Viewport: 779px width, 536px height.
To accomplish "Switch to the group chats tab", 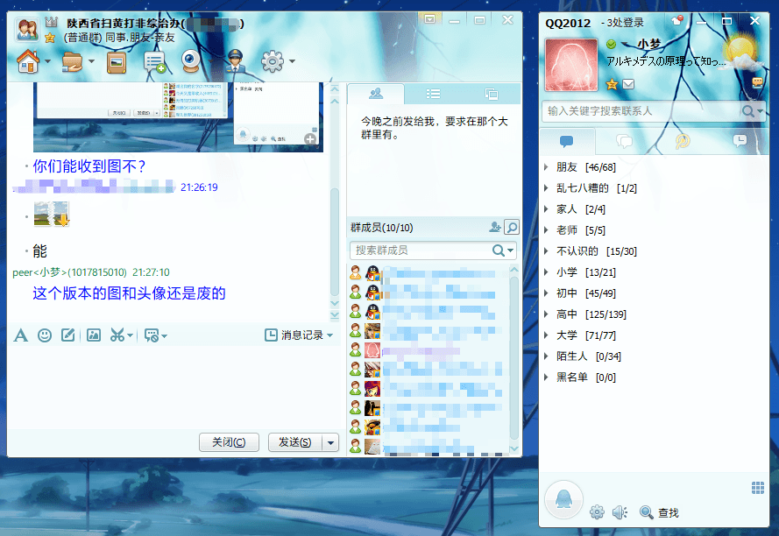I will (624, 141).
